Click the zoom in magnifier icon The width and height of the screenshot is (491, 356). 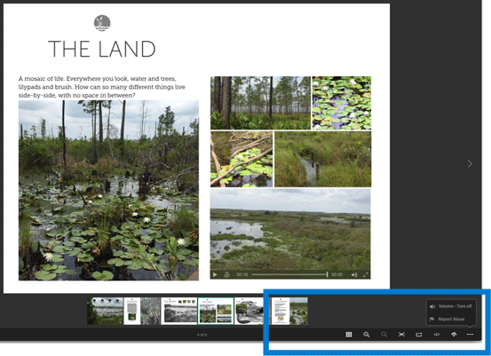[x=366, y=335]
